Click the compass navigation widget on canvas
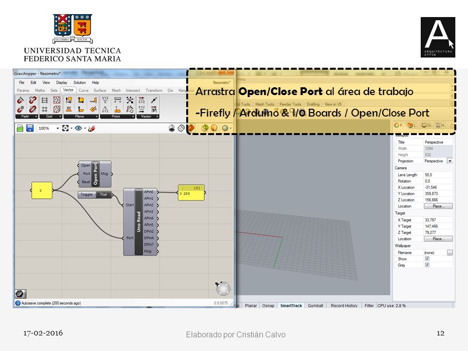The height and width of the screenshot is (351, 468). (223, 289)
